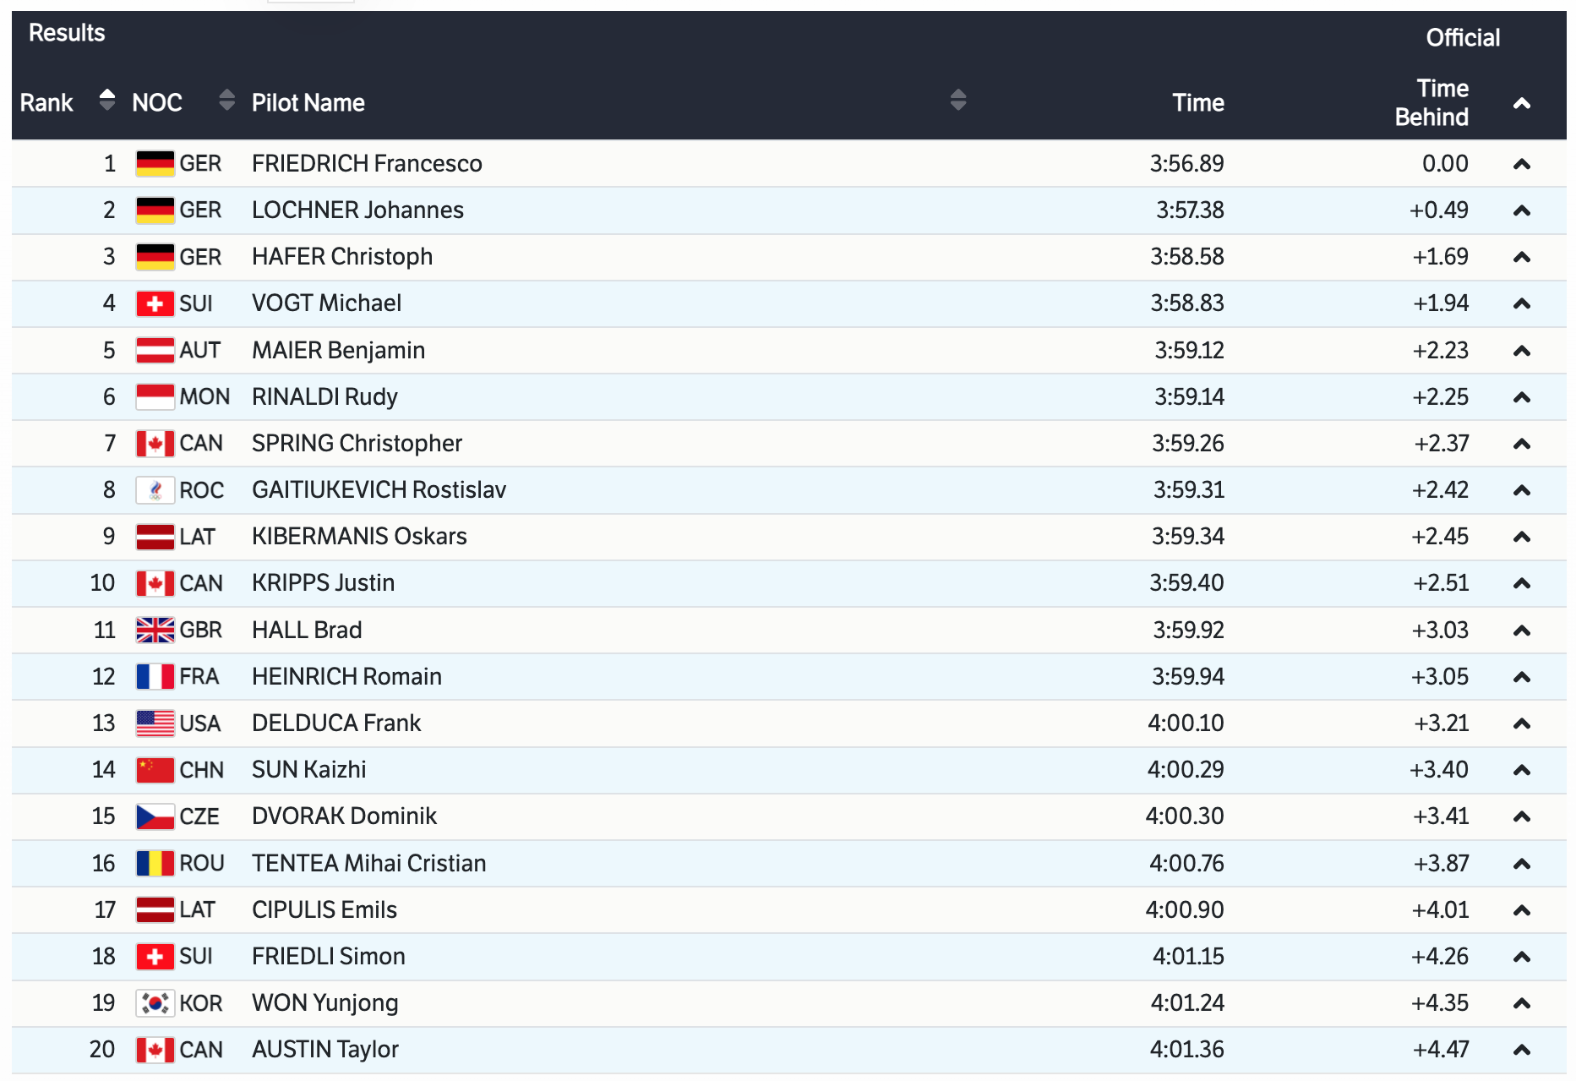Select pilot name SUN Kaizhi
Viewport: 1576px width, 1081px height.
[308, 770]
